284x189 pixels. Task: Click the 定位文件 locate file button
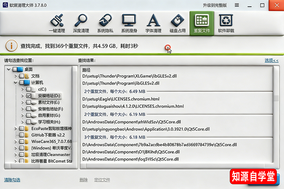102,180
